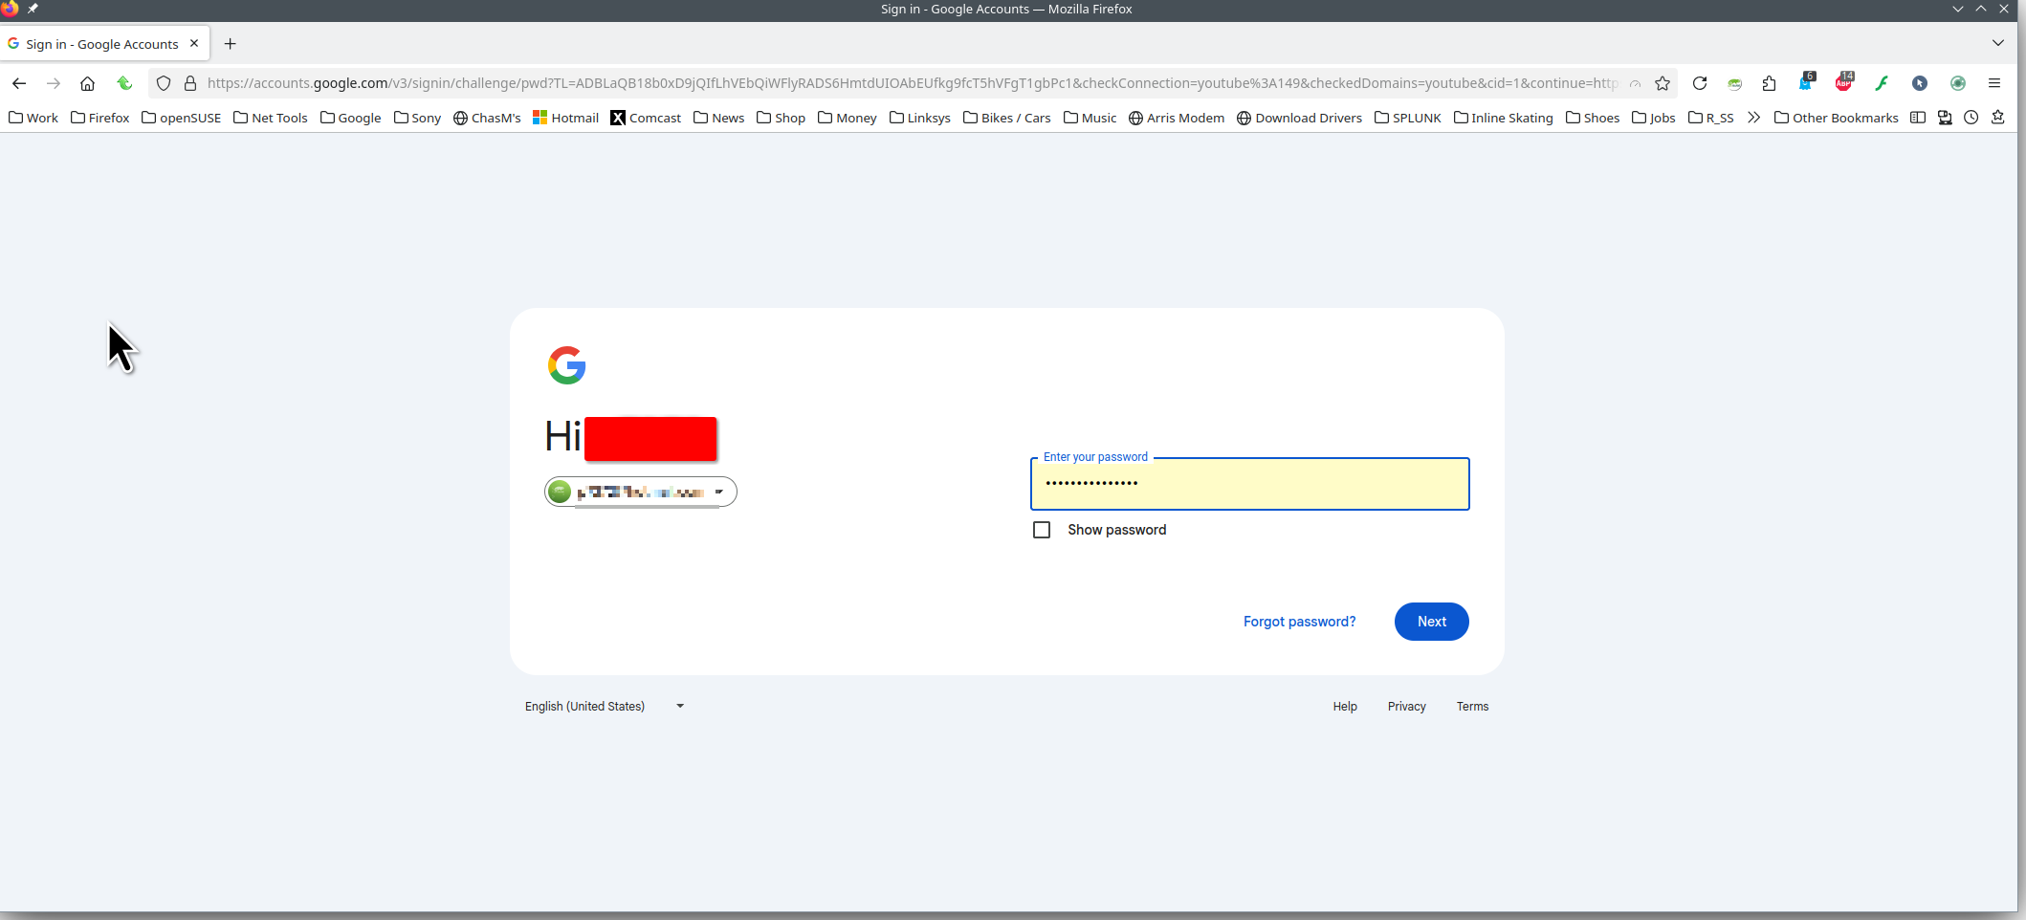This screenshot has height=920, width=2026.
Task: Open the Money bookmarks folder
Action: 848,118
